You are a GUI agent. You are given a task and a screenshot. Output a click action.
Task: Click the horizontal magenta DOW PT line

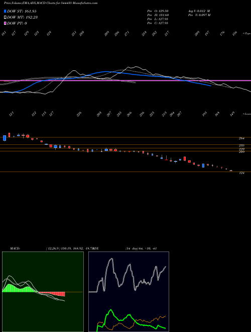click(x=125, y=80)
